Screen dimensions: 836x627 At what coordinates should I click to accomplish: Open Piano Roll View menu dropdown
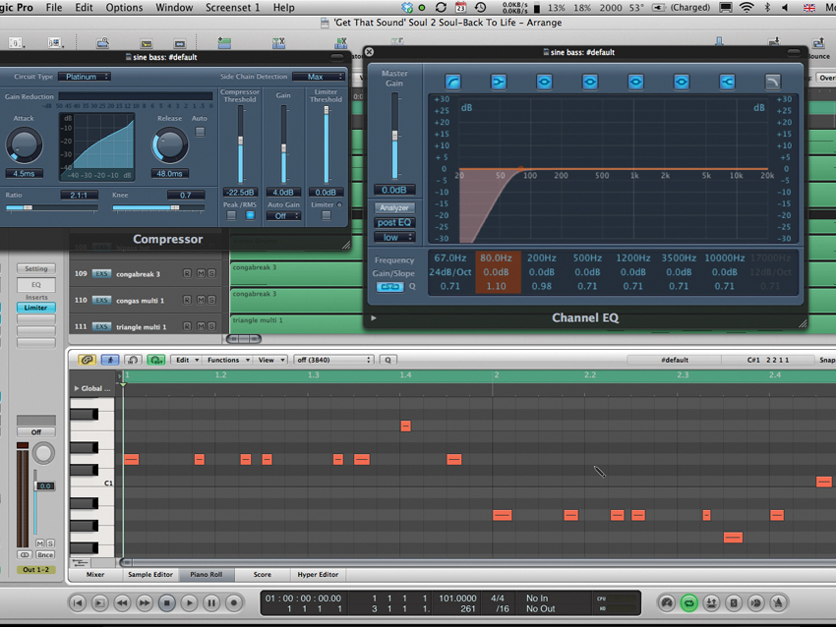tap(271, 360)
